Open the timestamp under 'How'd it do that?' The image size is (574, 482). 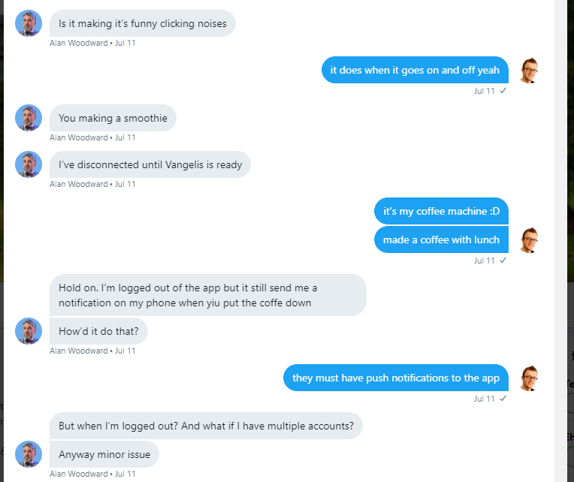(125, 351)
